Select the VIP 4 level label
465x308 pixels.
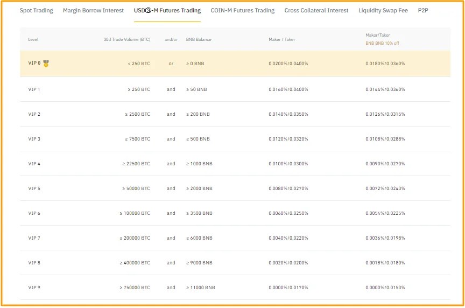tap(34, 164)
